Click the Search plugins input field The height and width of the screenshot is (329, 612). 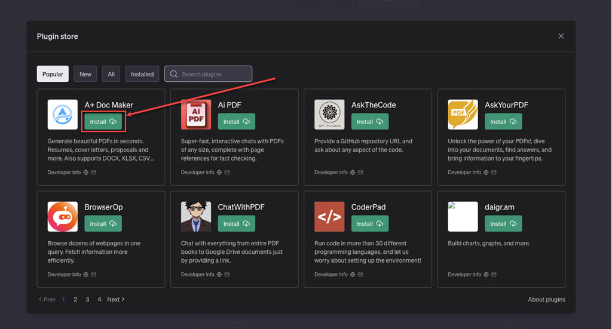[209, 74]
